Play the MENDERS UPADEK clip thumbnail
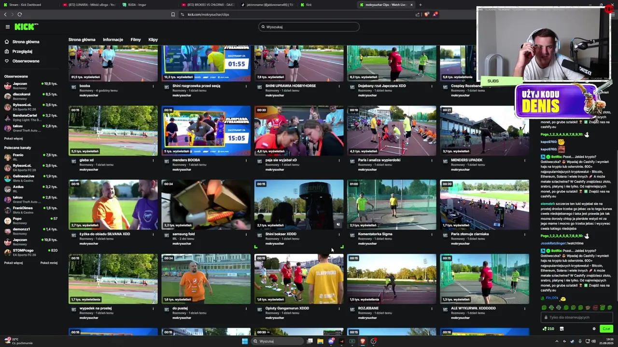Image resolution: width=618 pixels, height=347 pixels. tap(484, 131)
